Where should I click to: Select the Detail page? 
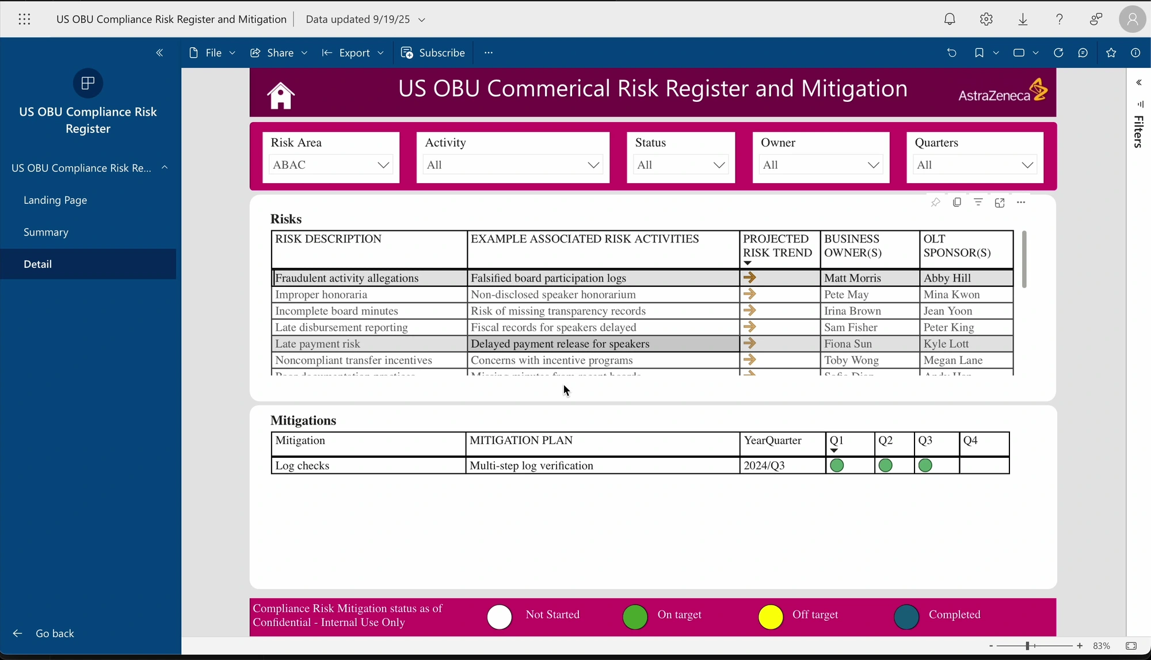(88, 264)
